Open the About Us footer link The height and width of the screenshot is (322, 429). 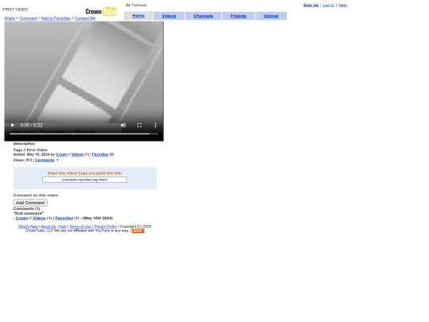(48, 227)
